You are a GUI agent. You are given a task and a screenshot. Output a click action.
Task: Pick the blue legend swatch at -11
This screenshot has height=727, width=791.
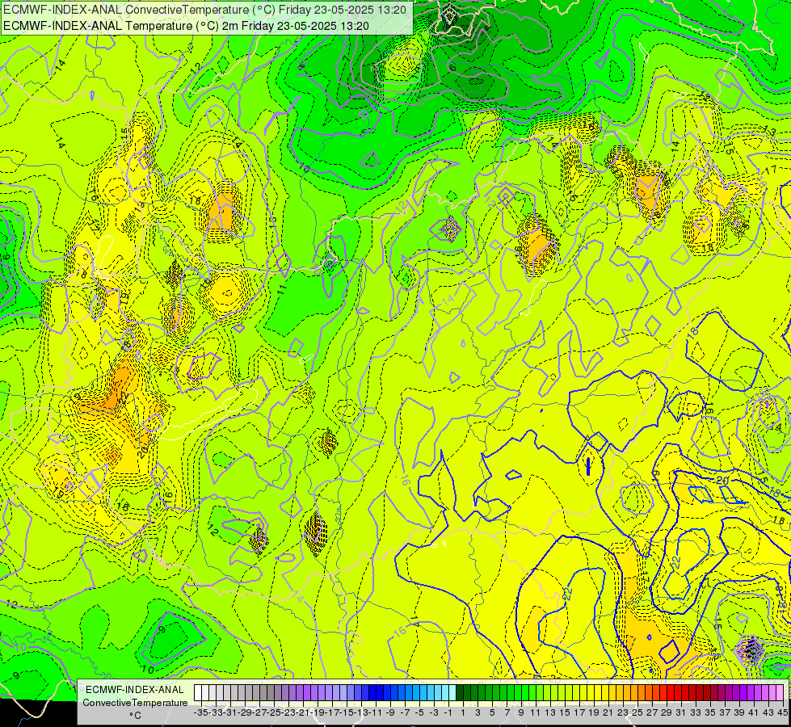[372, 692]
